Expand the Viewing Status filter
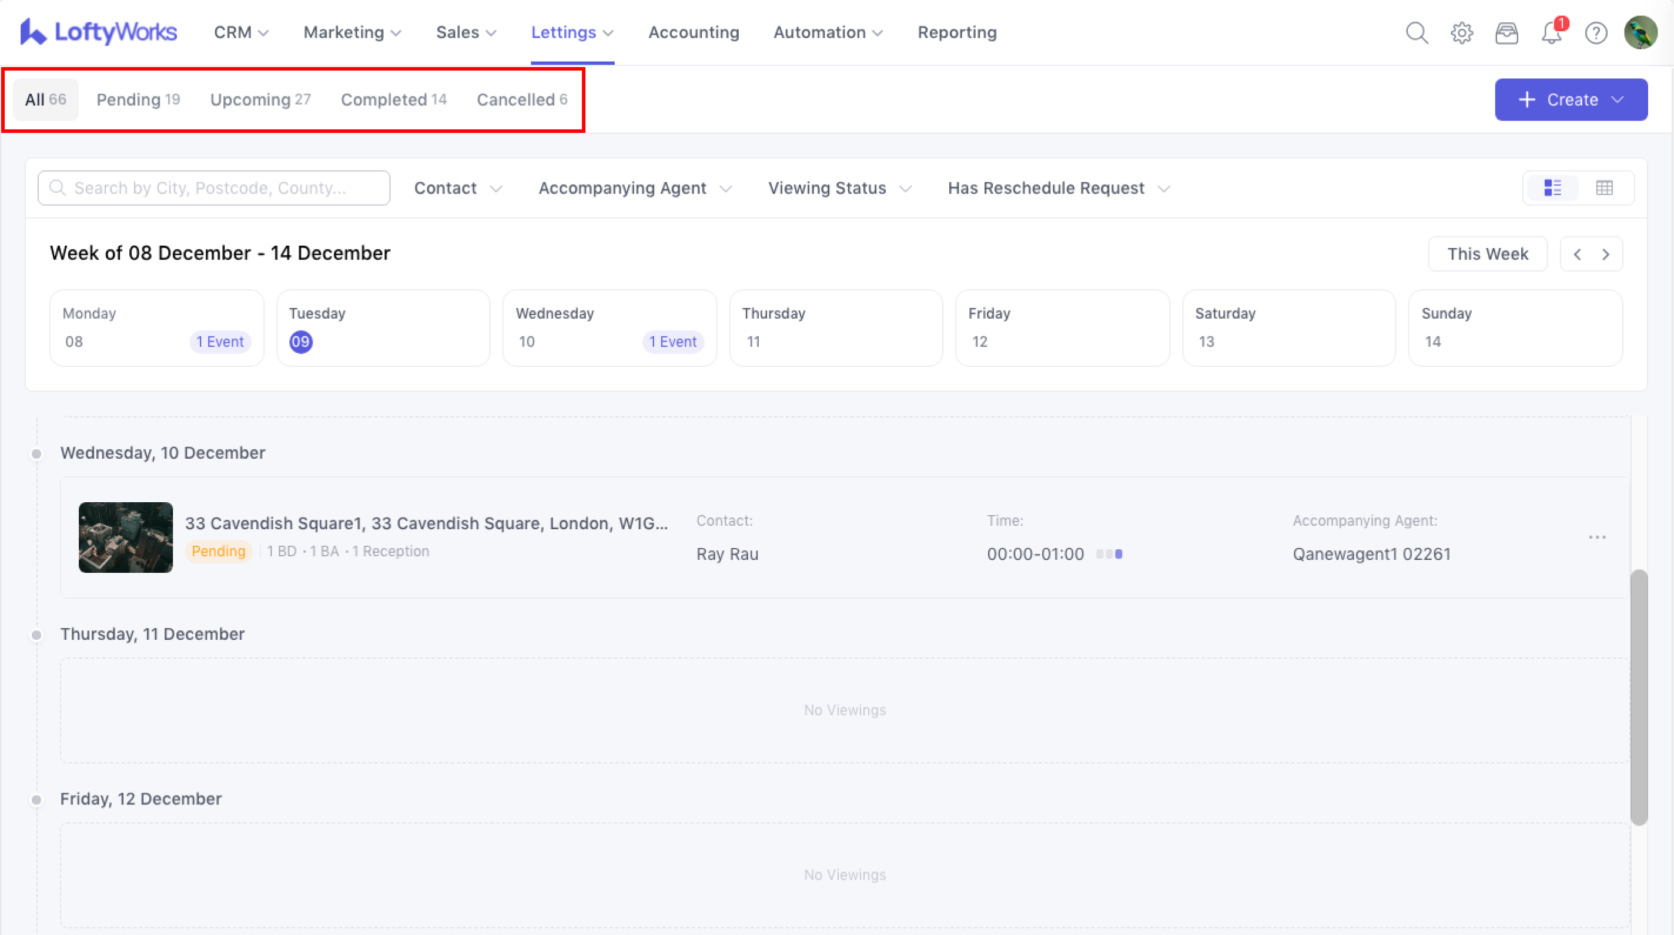This screenshot has width=1674, height=935. pyautogui.click(x=839, y=189)
